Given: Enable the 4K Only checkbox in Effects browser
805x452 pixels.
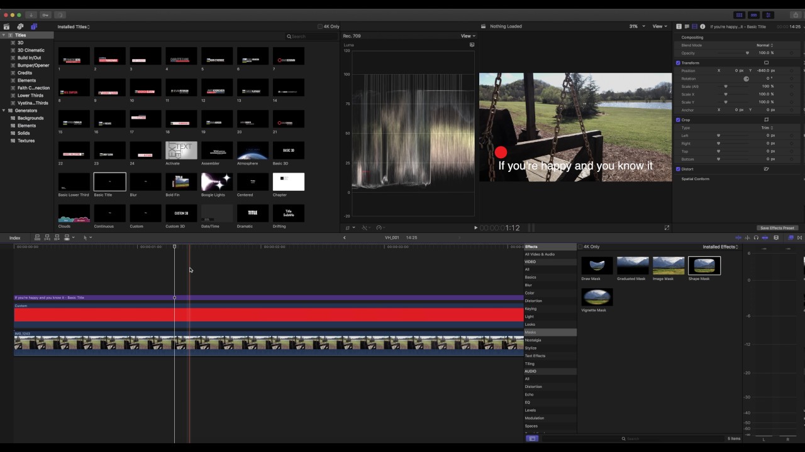Looking at the screenshot, I should [x=580, y=247].
